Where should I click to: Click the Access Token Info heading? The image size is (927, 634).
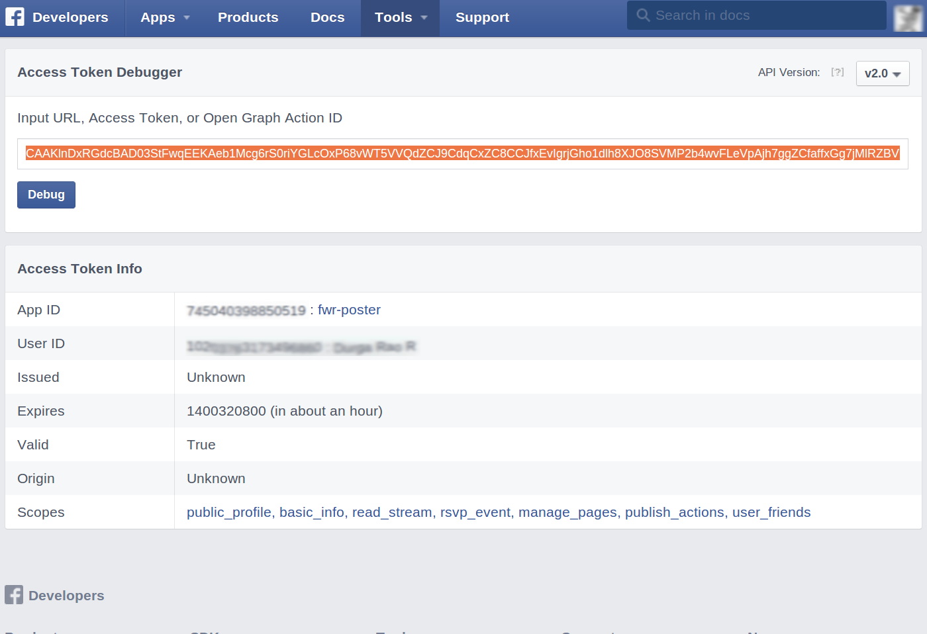click(79, 269)
